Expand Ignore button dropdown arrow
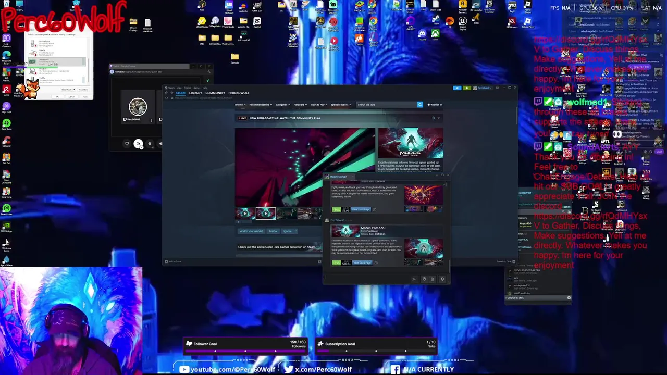The image size is (667, 375). coord(295,231)
